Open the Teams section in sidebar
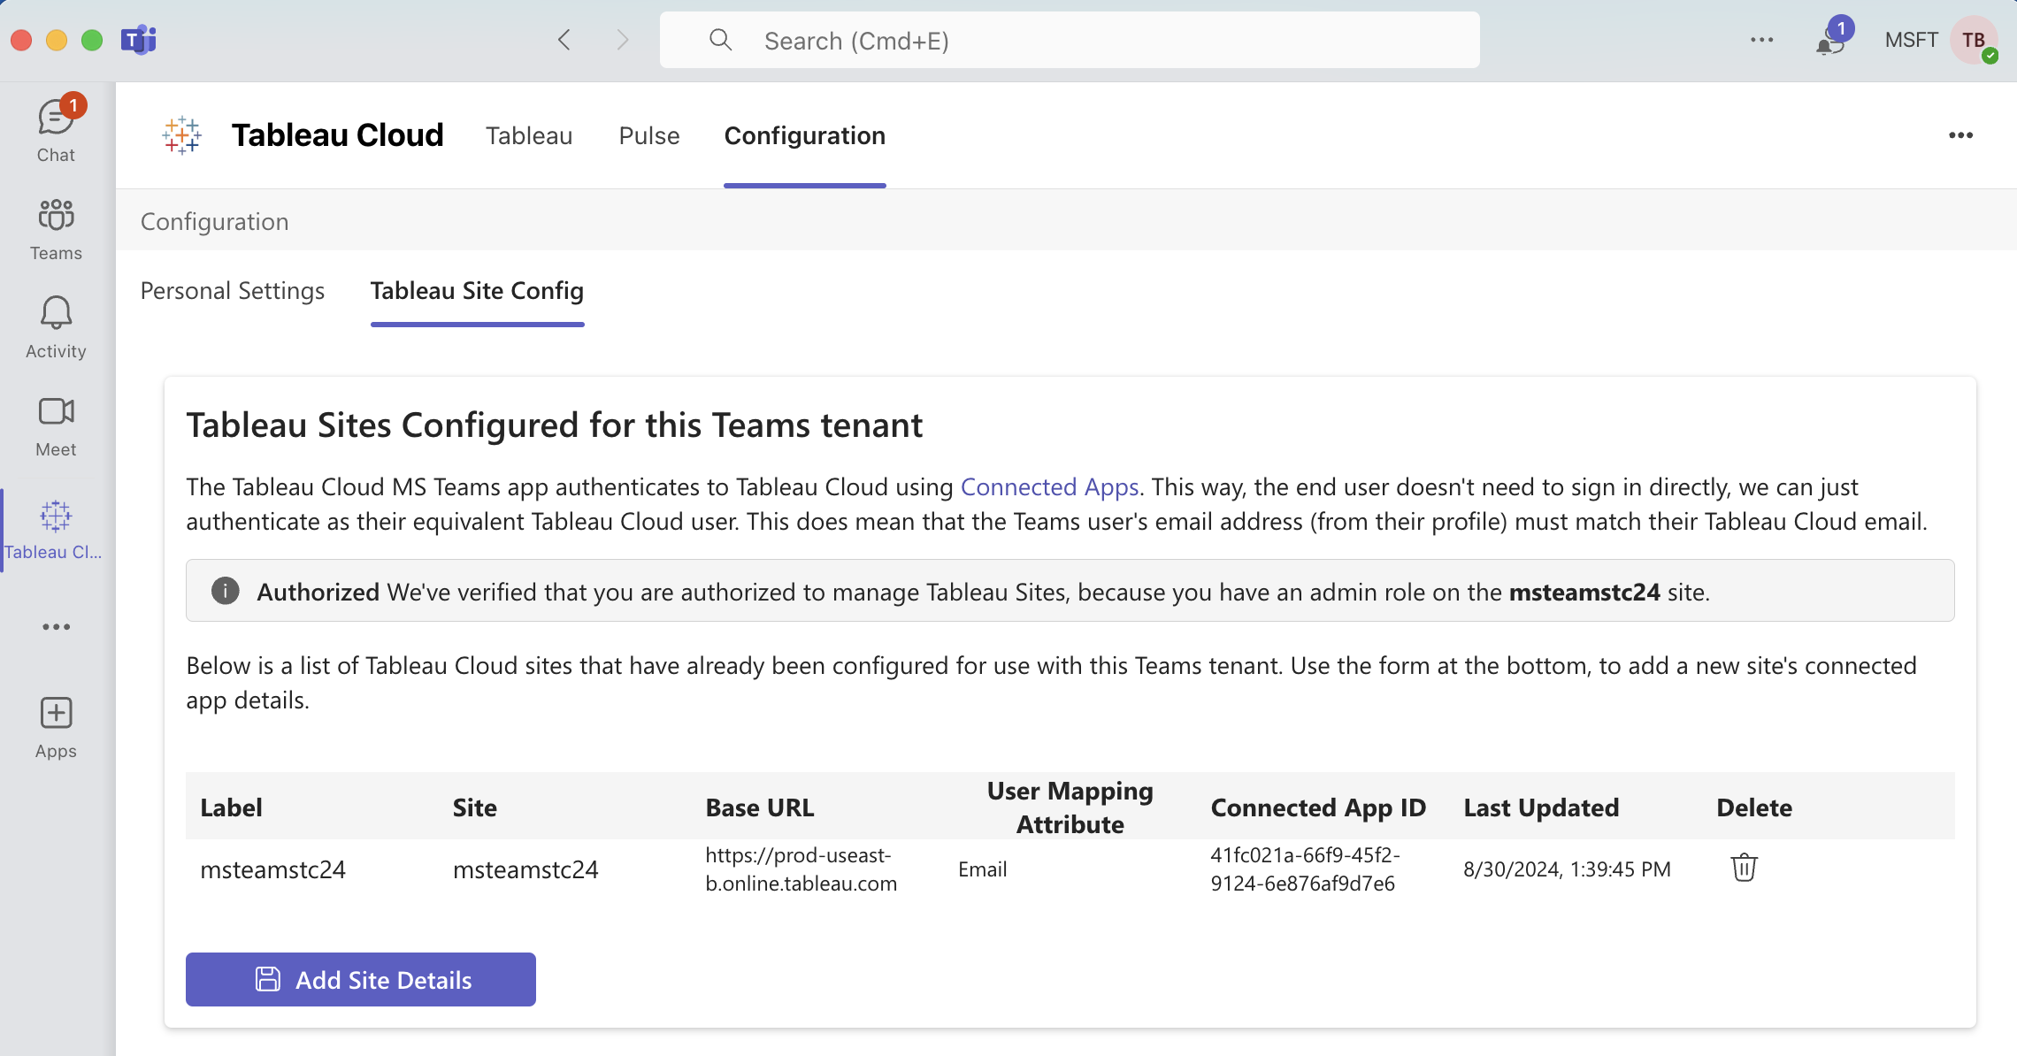Image resolution: width=2017 pixels, height=1056 pixels. click(x=56, y=230)
